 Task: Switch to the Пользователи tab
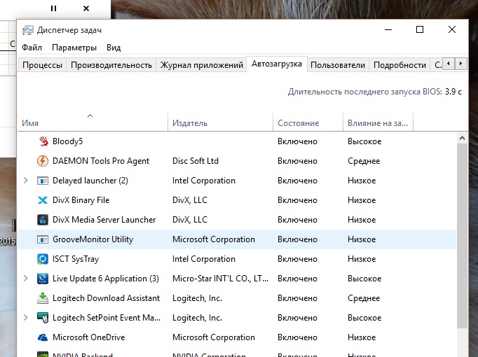click(x=338, y=65)
